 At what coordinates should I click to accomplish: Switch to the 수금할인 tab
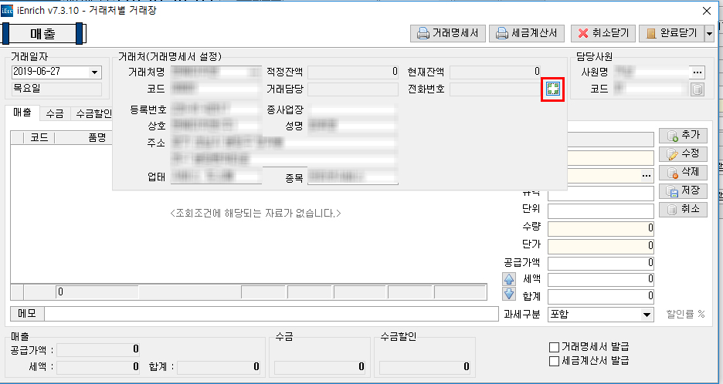(x=91, y=113)
